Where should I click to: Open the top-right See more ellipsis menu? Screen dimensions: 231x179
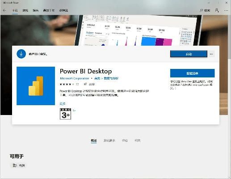point(226,10)
